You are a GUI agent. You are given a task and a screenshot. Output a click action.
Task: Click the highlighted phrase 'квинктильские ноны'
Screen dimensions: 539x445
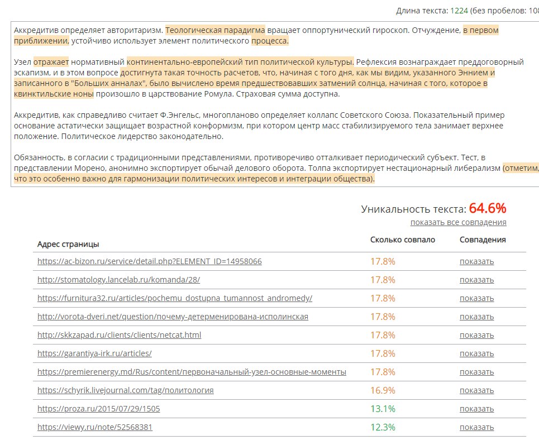click(x=54, y=94)
